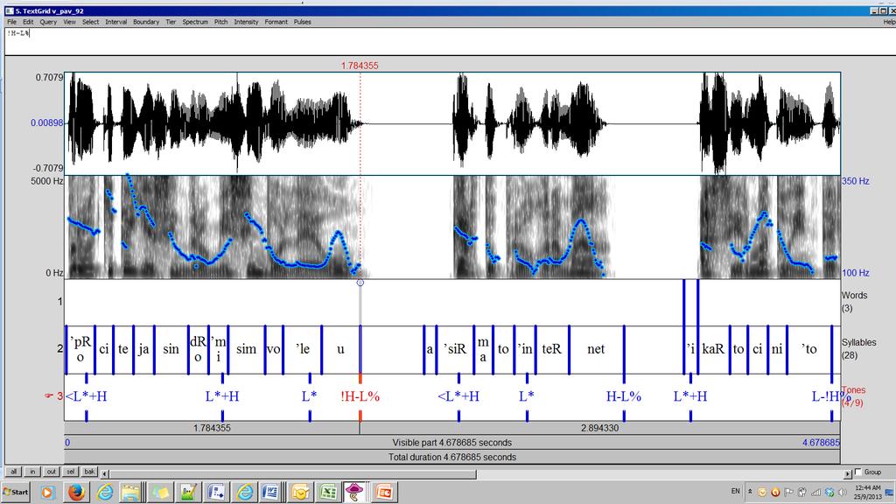Click the 'in' zoom button
896x504 pixels.
[x=32, y=472]
